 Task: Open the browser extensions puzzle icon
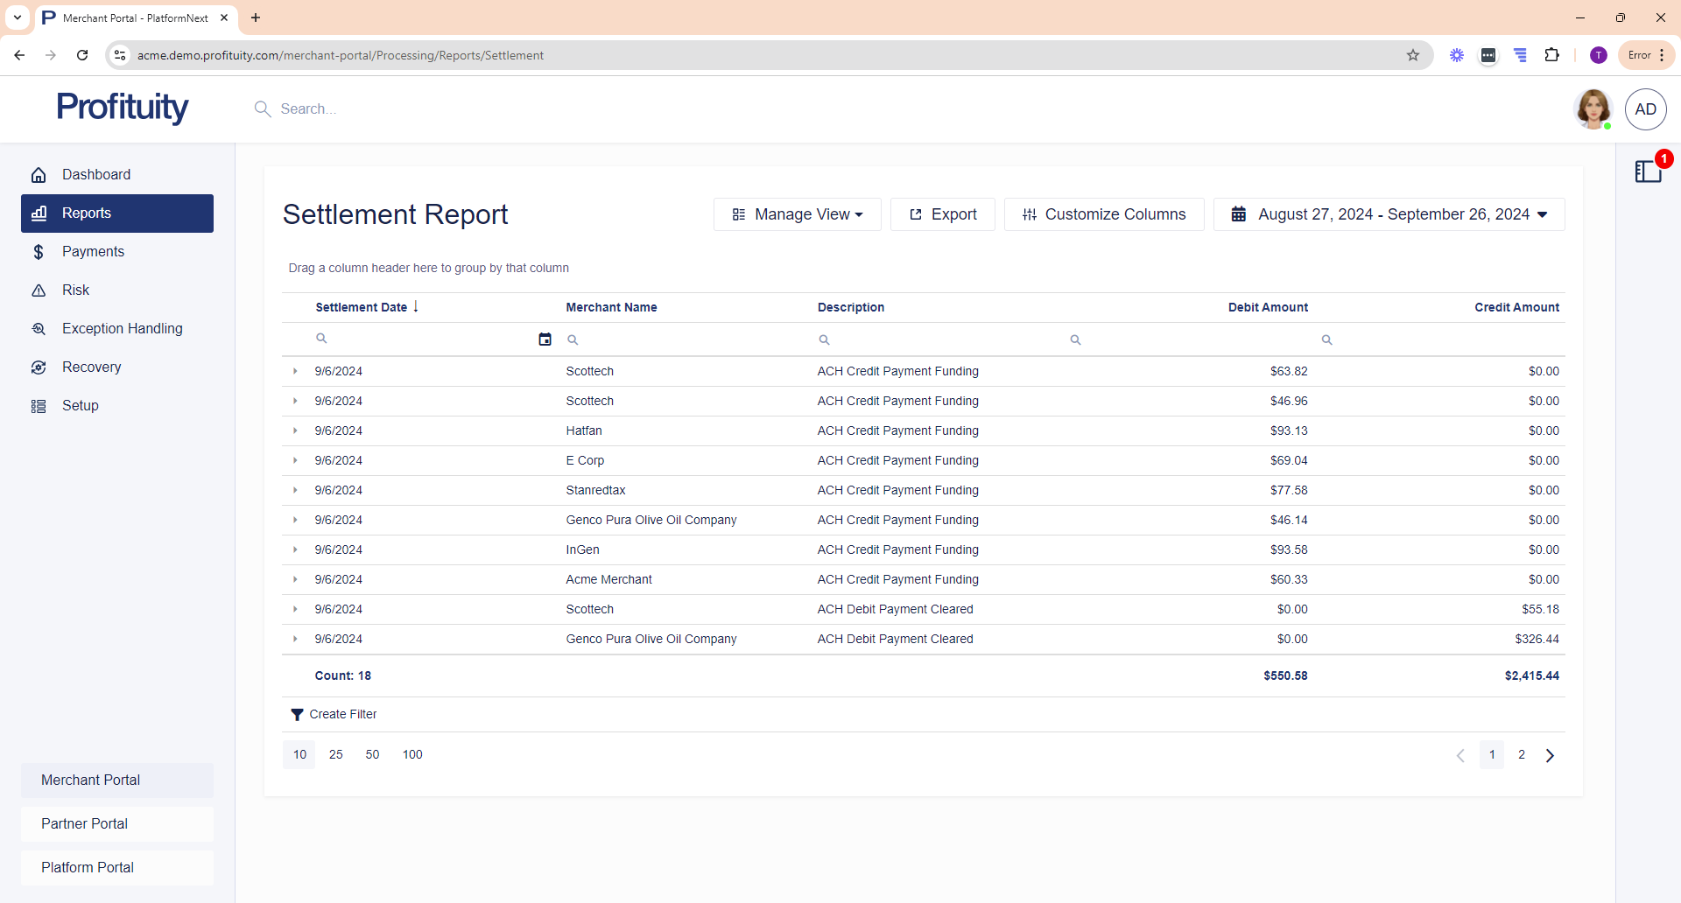1551,55
